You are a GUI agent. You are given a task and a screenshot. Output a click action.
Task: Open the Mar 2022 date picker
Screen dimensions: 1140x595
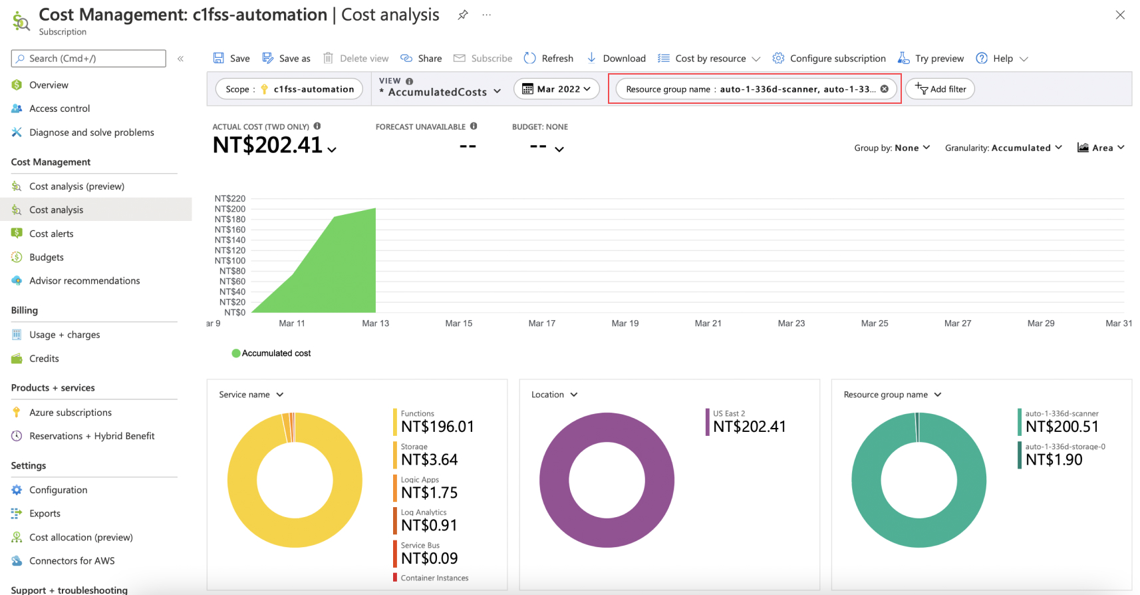[x=557, y=89]
